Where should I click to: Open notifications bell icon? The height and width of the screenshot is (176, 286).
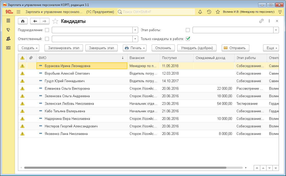tap(200, 12)
